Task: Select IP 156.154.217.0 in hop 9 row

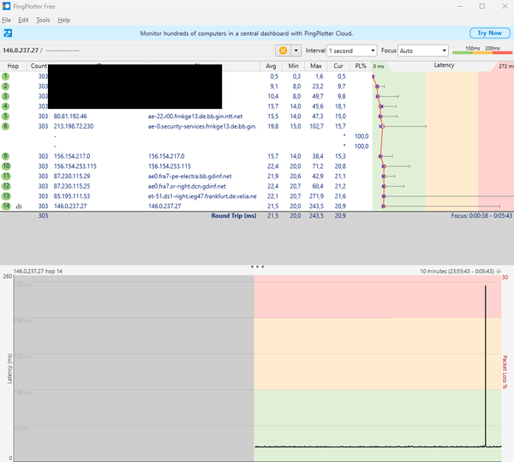Action: click(72, 156)
